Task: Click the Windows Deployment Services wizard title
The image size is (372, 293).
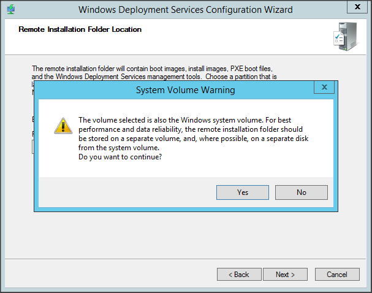Action: [x=186, y=9]
